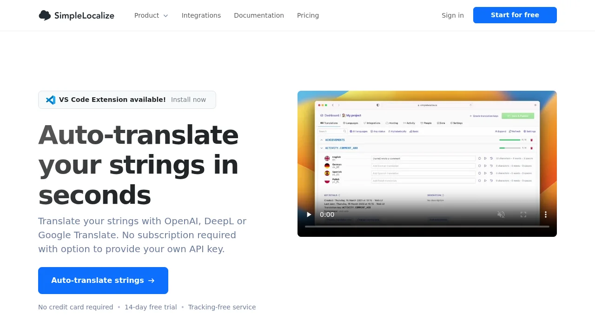Click the trash icon next to the ACHIEVEMENTS row
The image size is (595, 335).
tap(531, 140)
